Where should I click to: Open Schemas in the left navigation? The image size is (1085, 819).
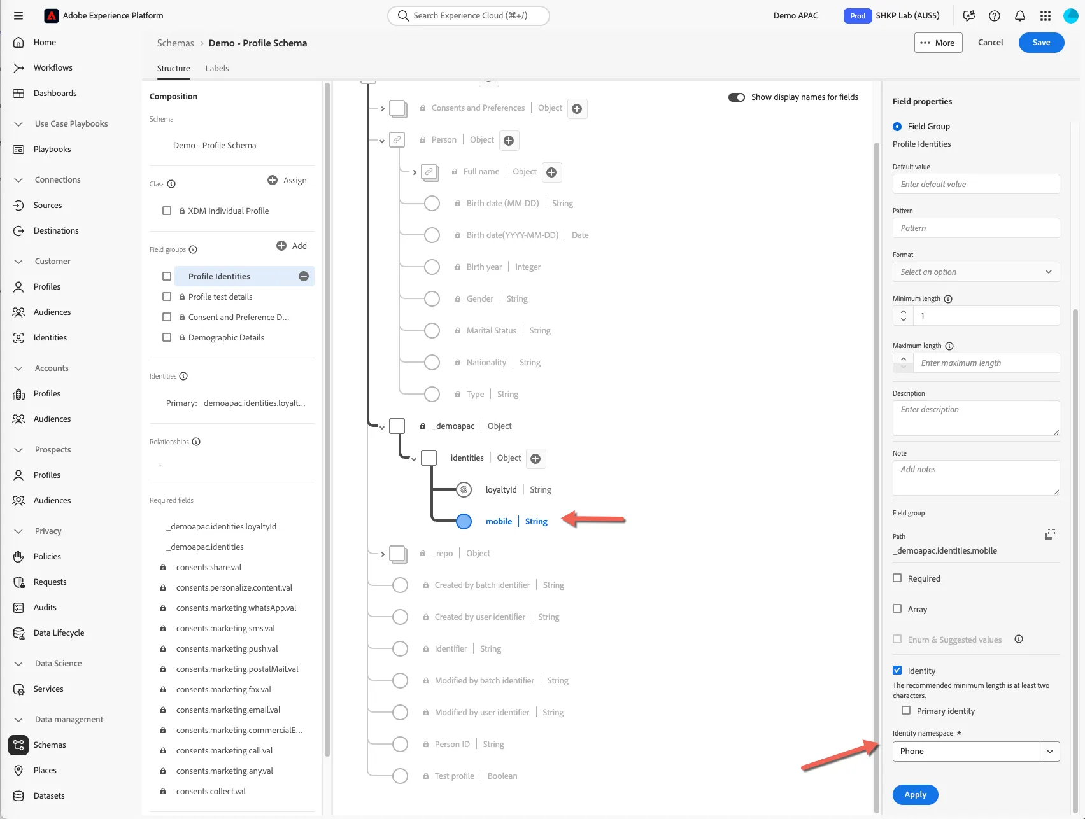point(50,745)
